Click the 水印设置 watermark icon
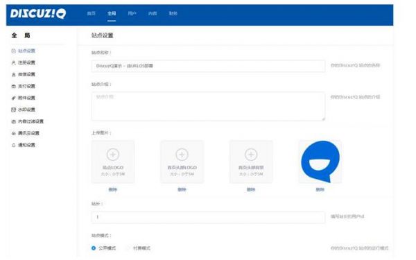416x260 pixels. 14,110
